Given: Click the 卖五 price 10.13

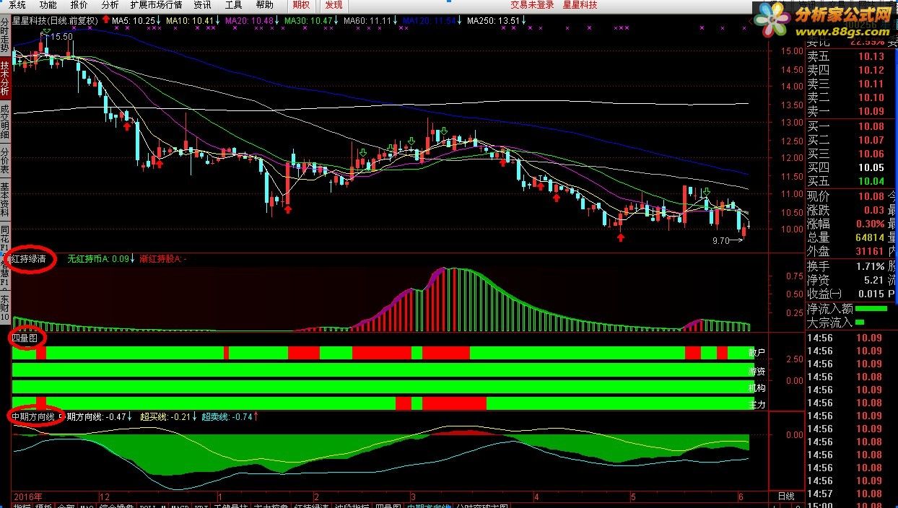Looking at the screenshot, I should pyautogui.click(x=871, y=57).
